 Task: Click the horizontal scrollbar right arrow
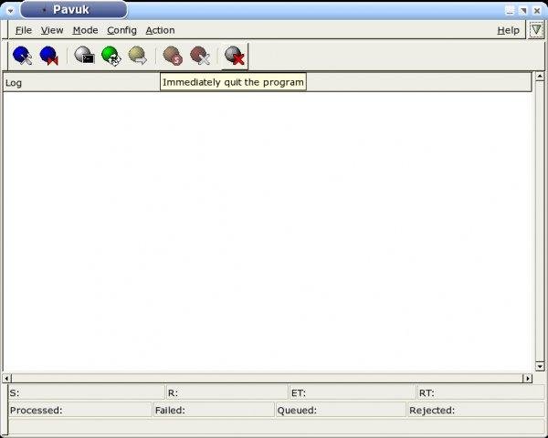click(527, 378)
